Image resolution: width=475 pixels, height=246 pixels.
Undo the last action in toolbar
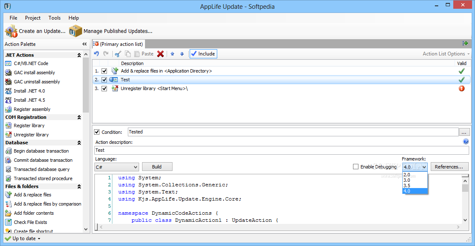pos(97,54)
